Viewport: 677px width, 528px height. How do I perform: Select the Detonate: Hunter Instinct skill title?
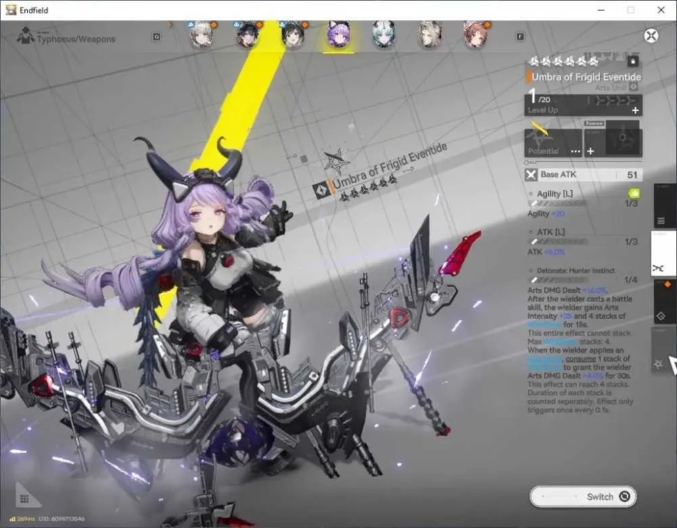pyautogui.click(x=575, y=271)
